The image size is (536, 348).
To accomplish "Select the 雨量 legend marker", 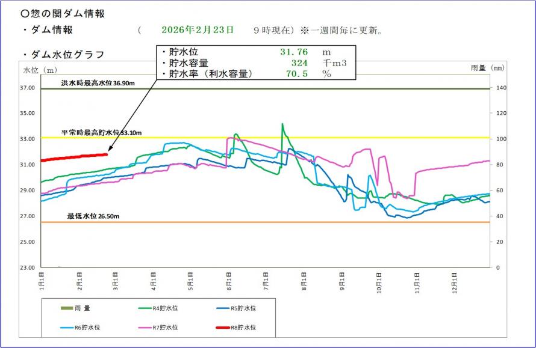I will [x=66, y=309].
